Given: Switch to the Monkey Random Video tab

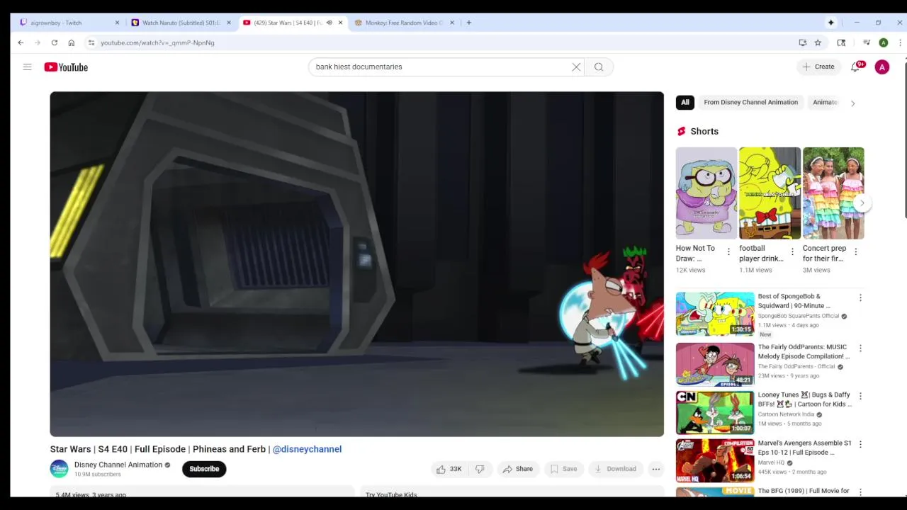Looking at the screenshot, I should click(404, 23).
